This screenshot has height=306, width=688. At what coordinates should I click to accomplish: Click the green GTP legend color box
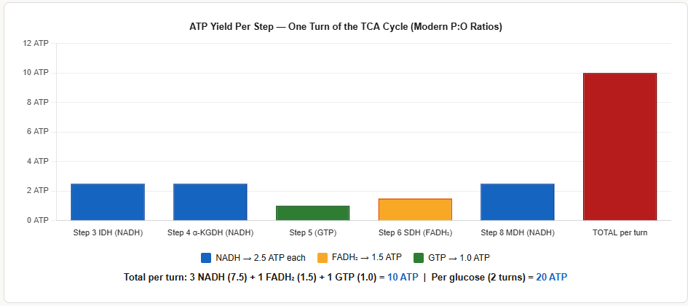pyautogui.click(x=418, y=258)
